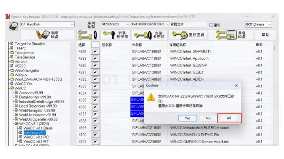The height and width of the screenshot is (159, 284).
Task: Select WebNavigator v99.99 tree entry
Action: [x=37, y=110]
